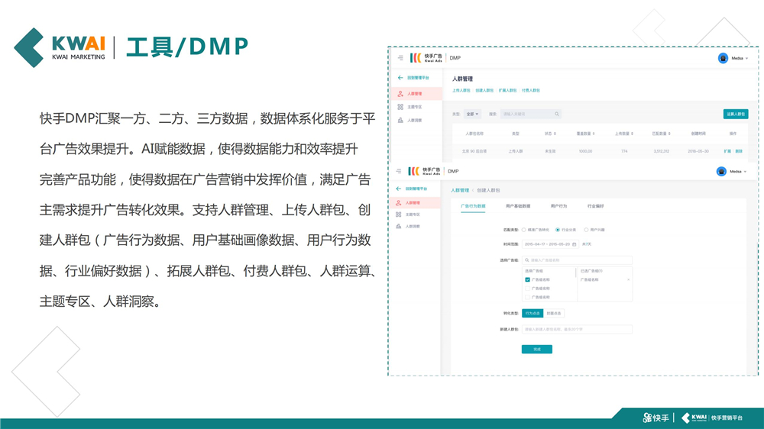The image size is (764, 429).
Task: Select 用户兴趣 radio button
Action: (586, 230)
